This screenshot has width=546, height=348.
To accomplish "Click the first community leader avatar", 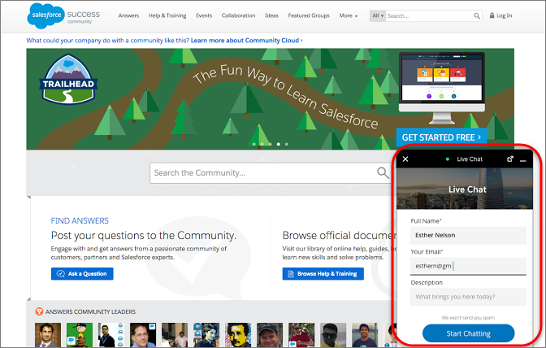I will 48,335.
